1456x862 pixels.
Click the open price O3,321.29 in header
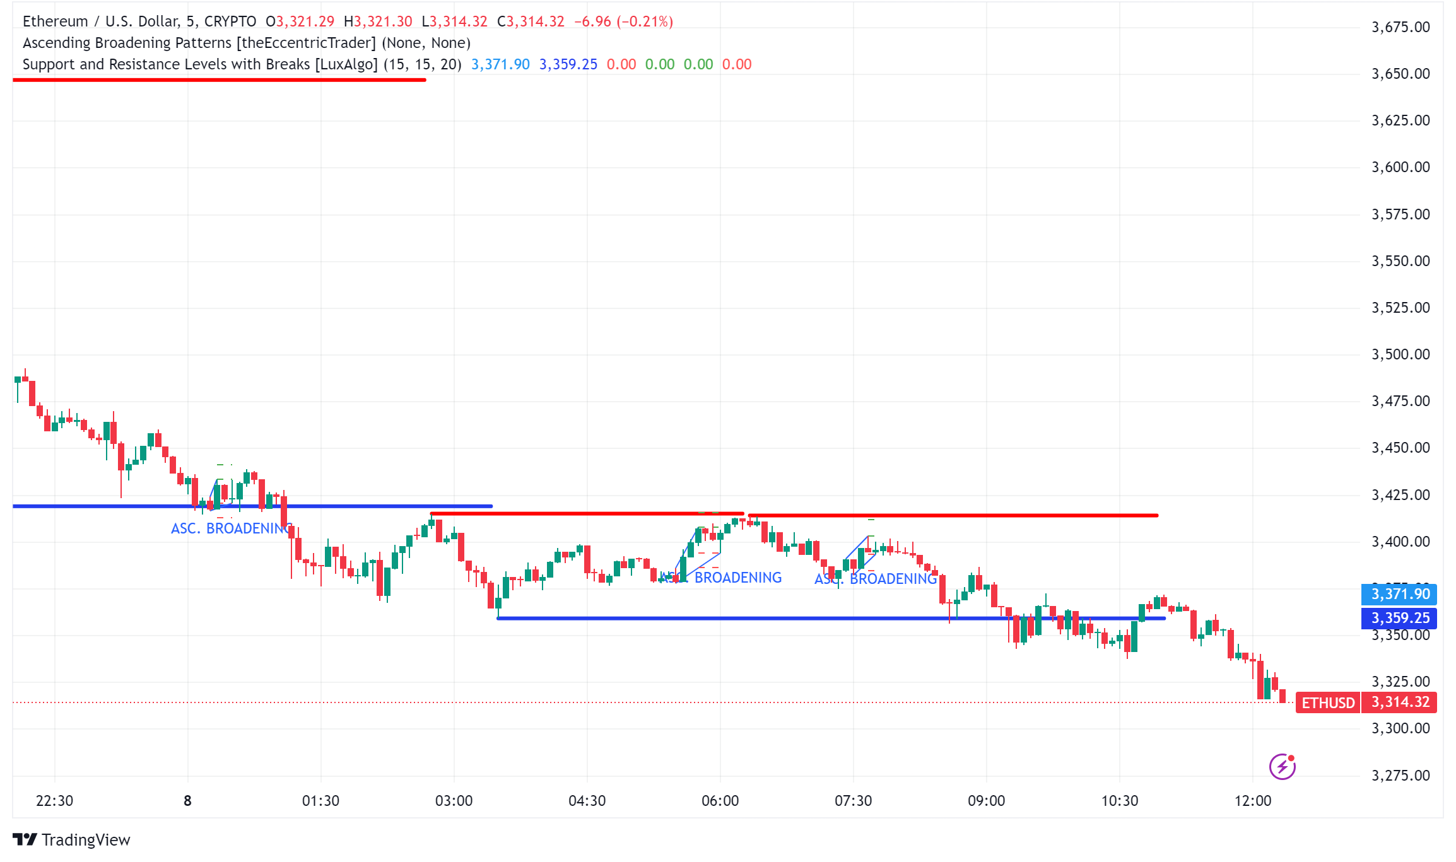coord(300,21)
